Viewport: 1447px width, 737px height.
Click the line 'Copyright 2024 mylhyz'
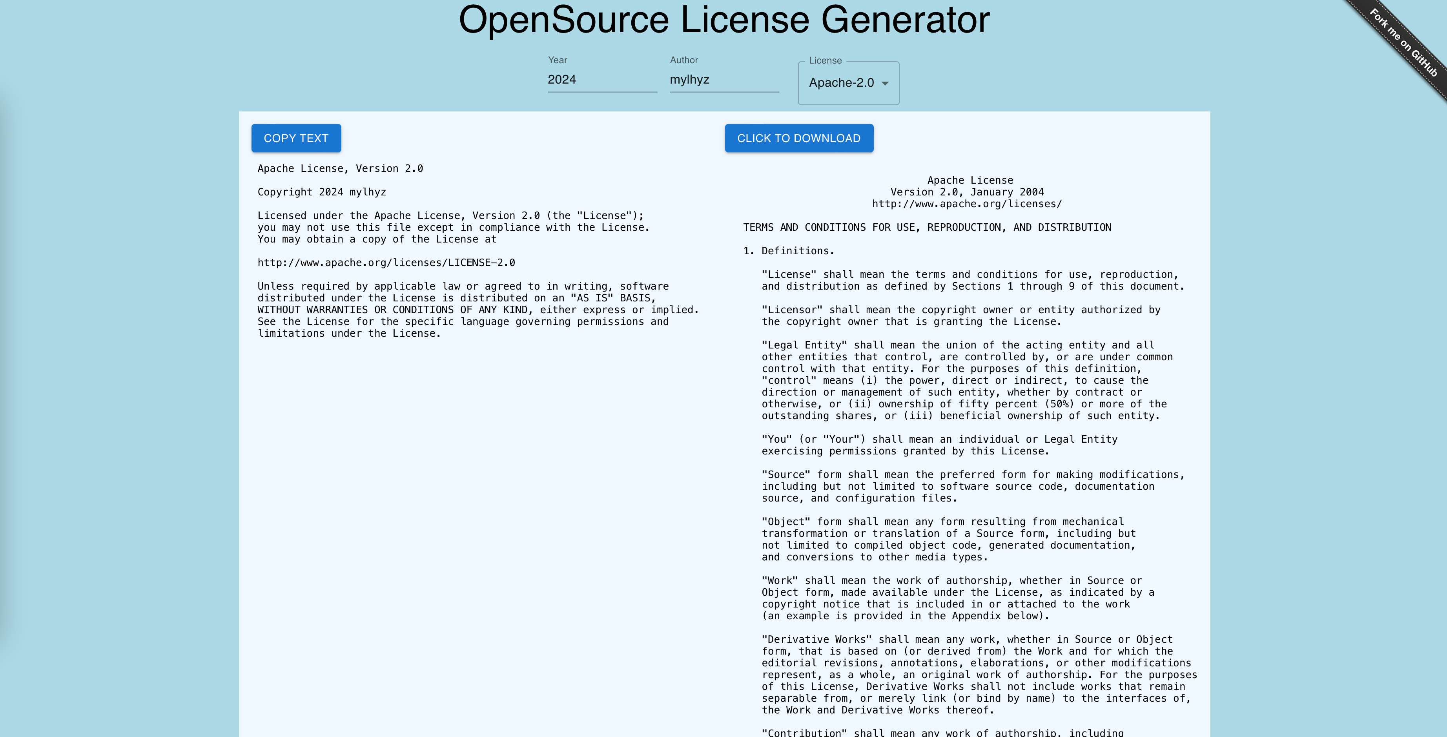pos(322,192)
